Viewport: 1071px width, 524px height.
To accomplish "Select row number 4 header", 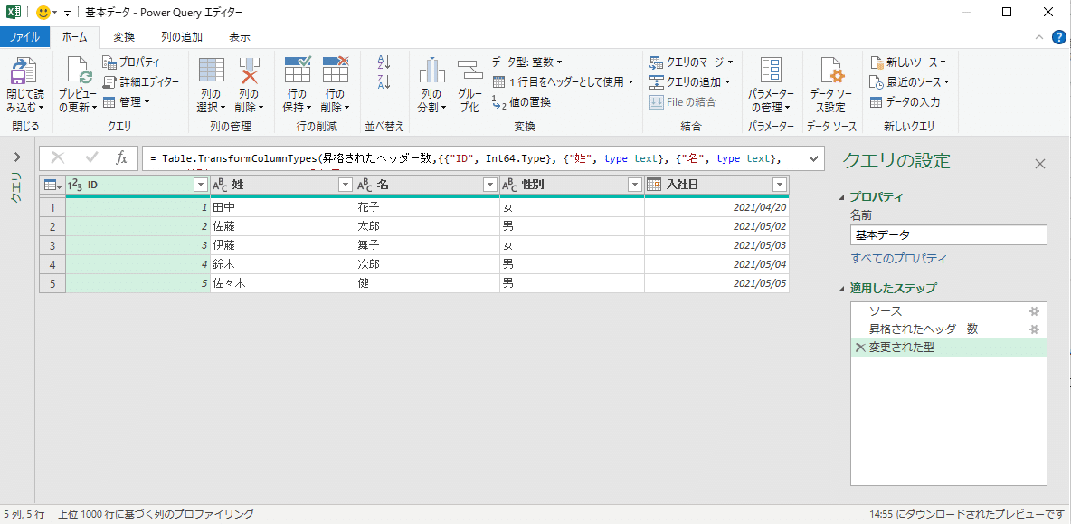I will tap(52, 263).
